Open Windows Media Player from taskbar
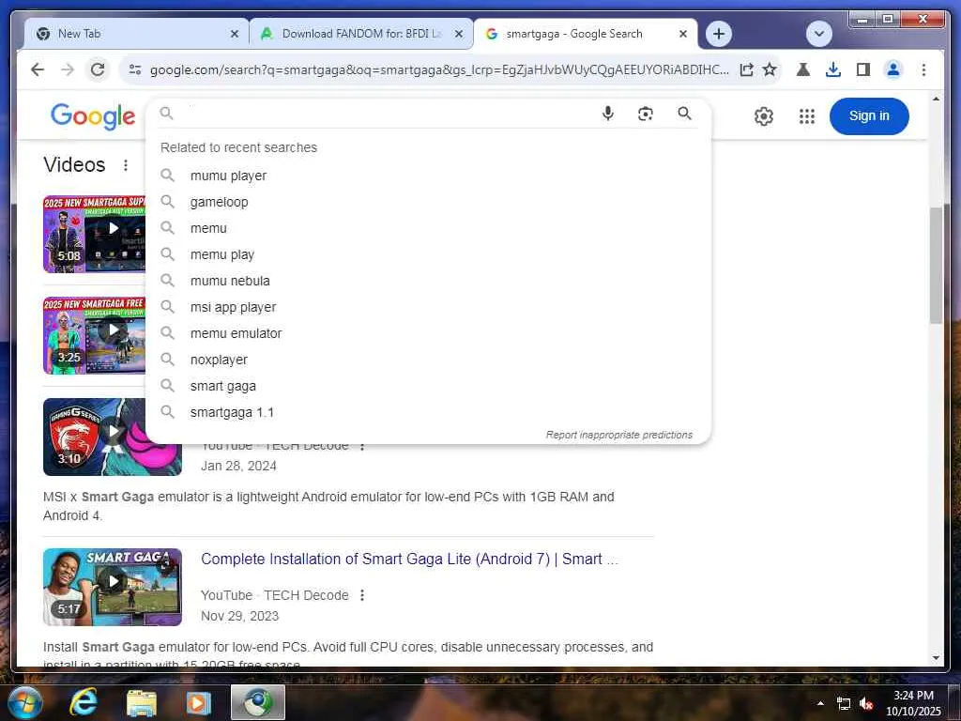Image resolution: width=961 pixels, height=721 pixels. pyautogui.click(x=198, y=702)
